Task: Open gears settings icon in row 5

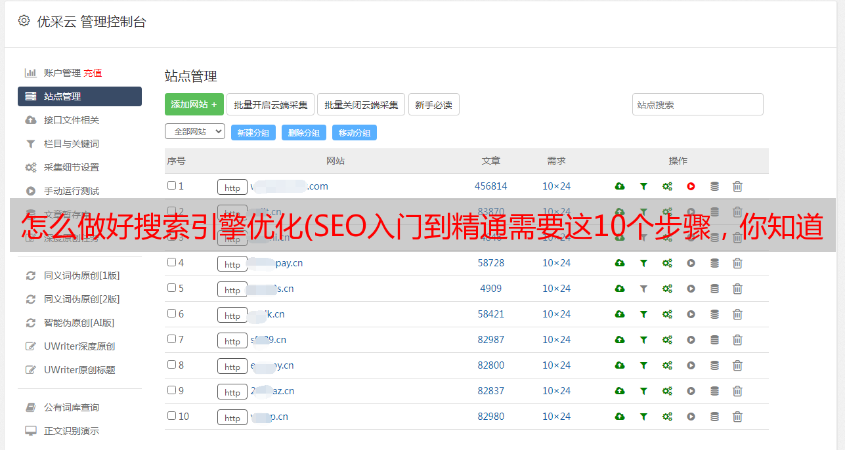Action: tap(667, 289)
